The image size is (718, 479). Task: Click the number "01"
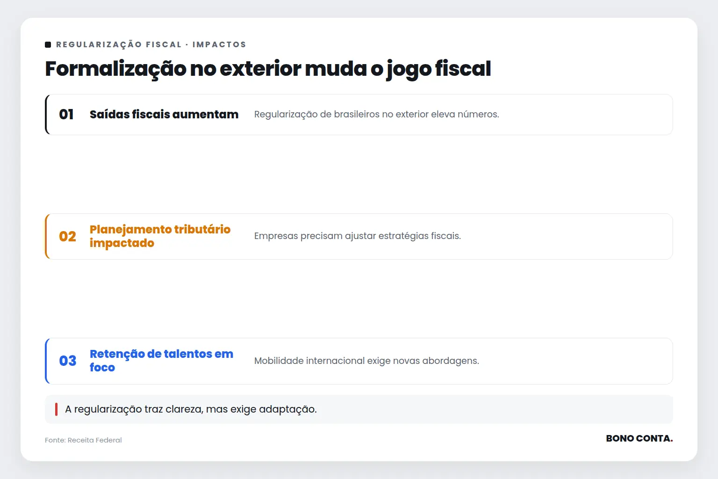point(66,115)
